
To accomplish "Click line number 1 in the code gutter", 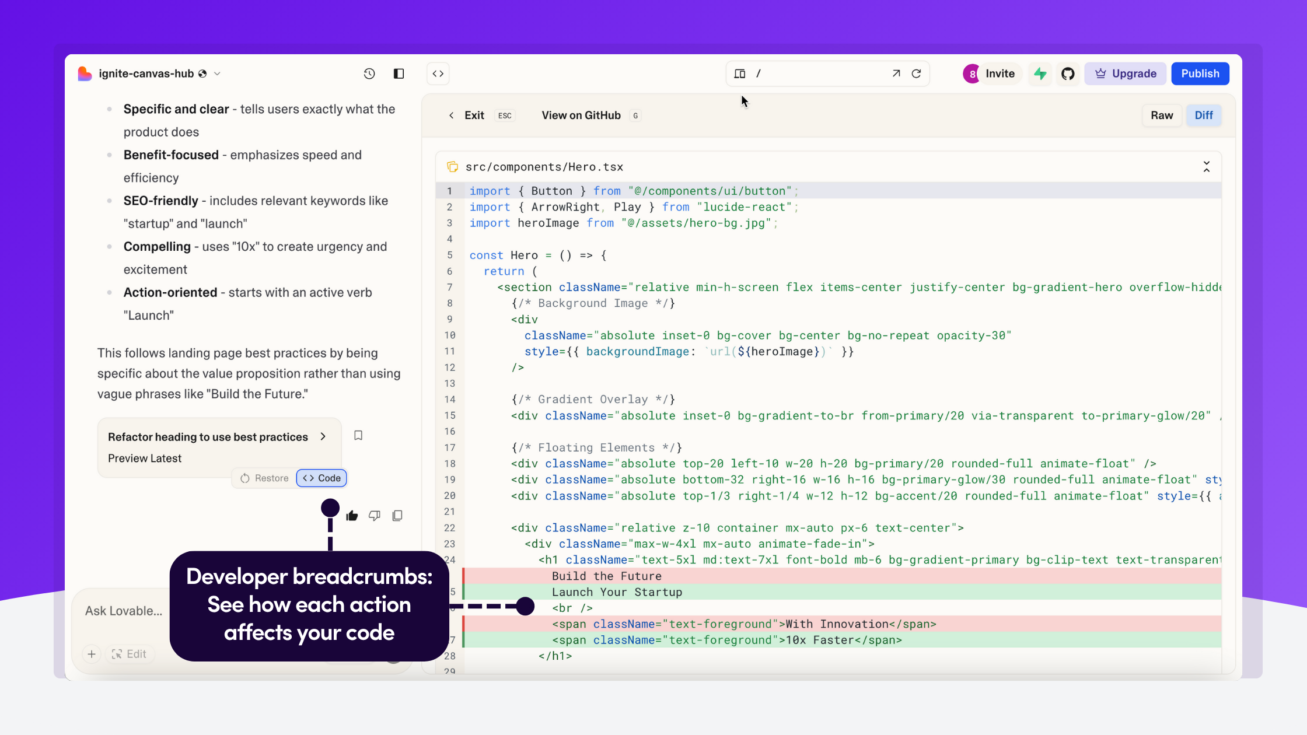I will [449, 191].
